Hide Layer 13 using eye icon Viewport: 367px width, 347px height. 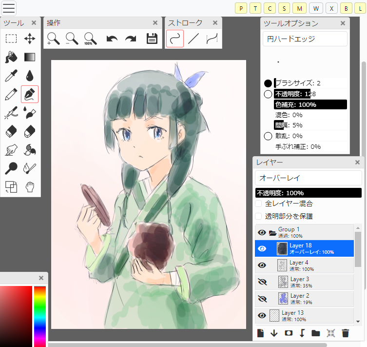coord(262,315)
